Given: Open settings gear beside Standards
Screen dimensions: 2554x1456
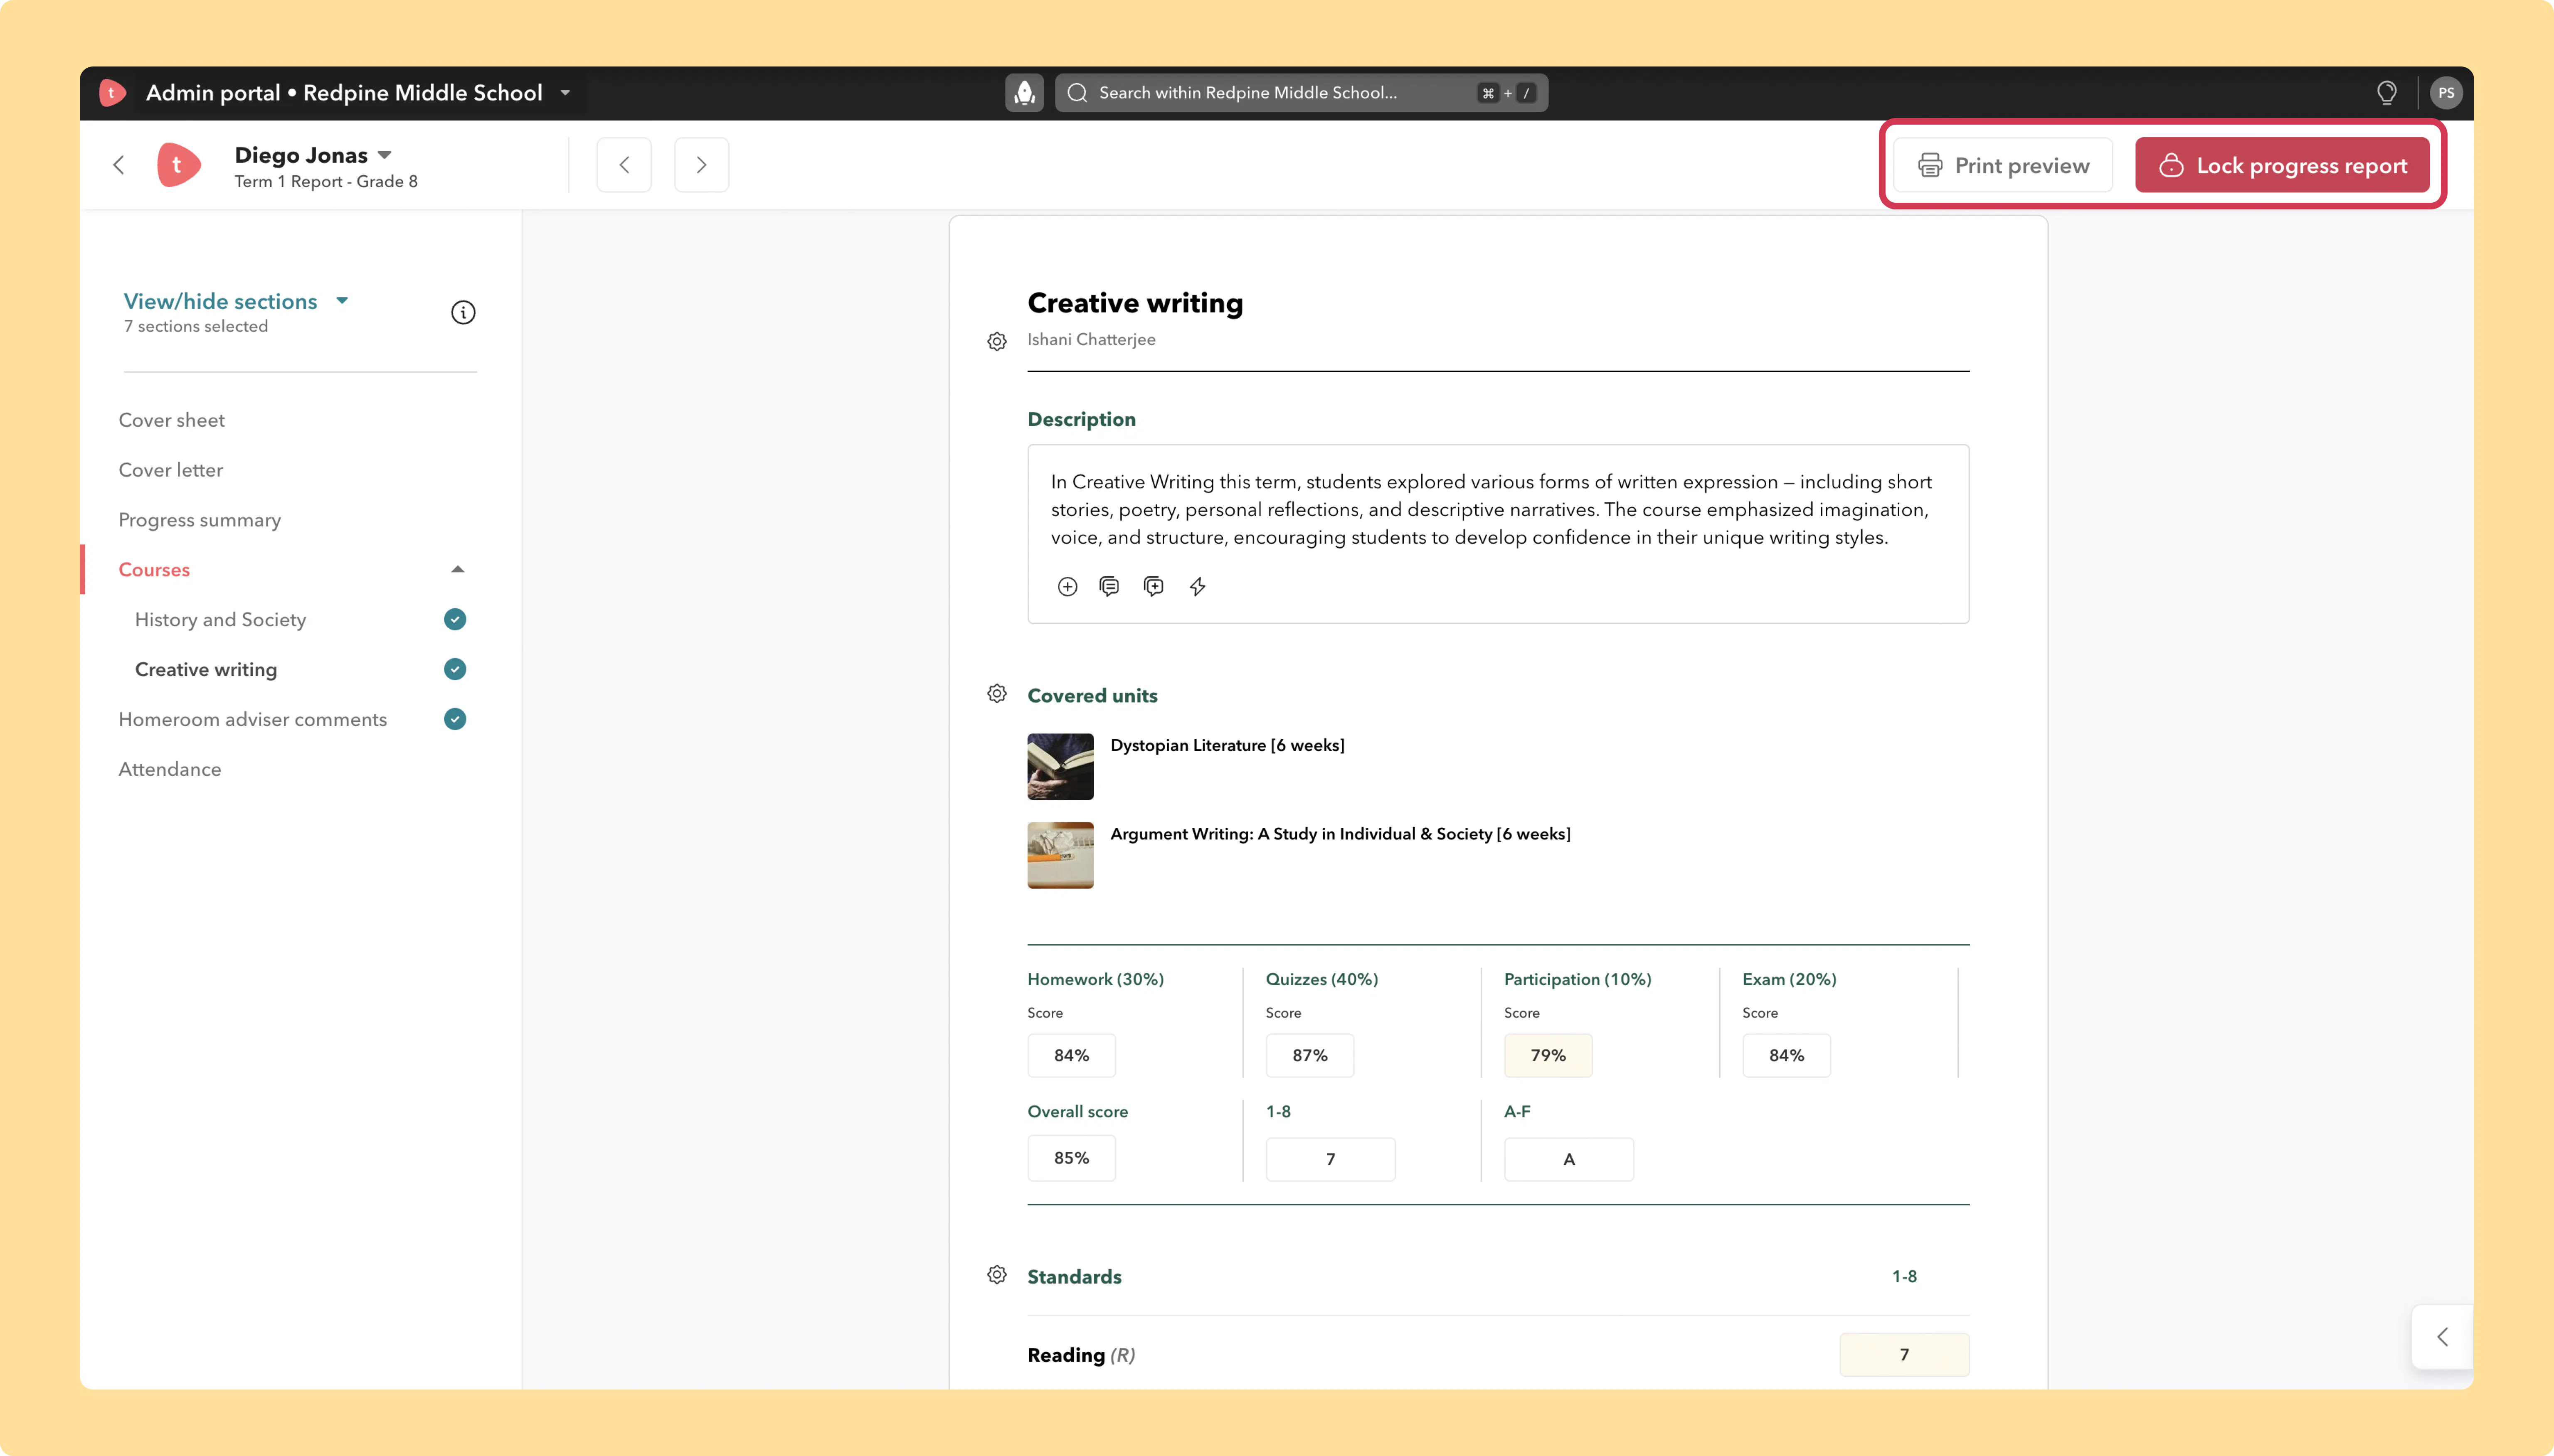Looking at the screenshot, I should pyautogui.click(x=997, y=1275).
